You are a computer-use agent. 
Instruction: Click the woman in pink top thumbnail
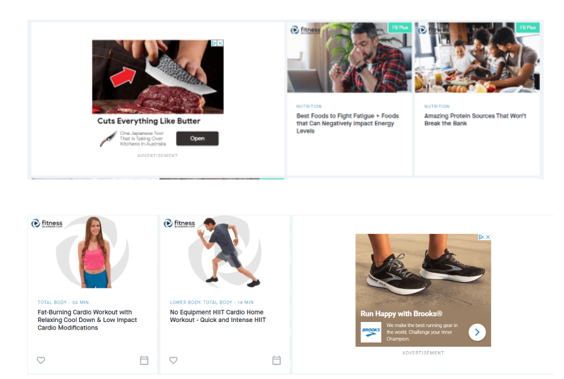93,252
